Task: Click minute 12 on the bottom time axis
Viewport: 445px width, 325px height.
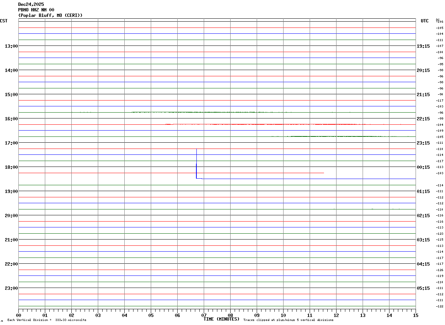Action: 337,315
